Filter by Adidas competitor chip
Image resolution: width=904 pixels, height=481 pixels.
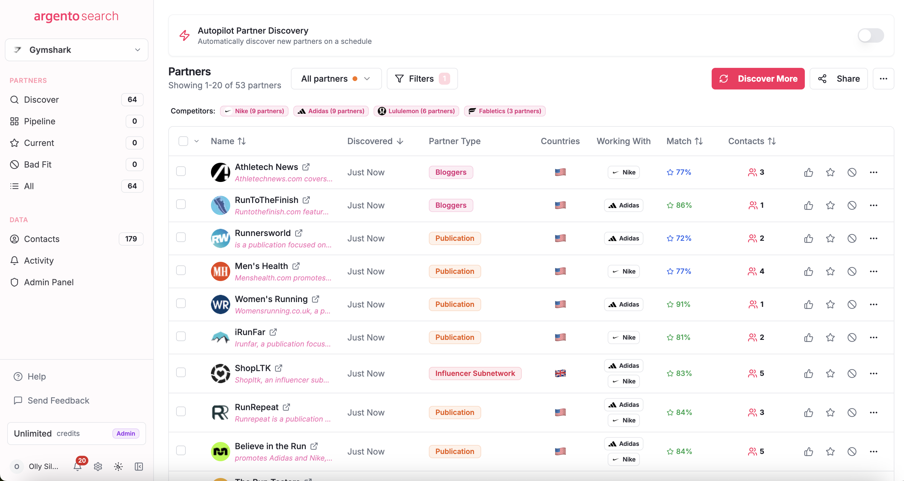(x=331, y=111)
